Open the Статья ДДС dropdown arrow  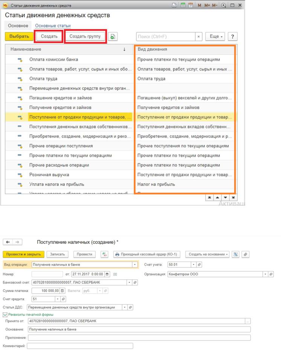[125, 307]
